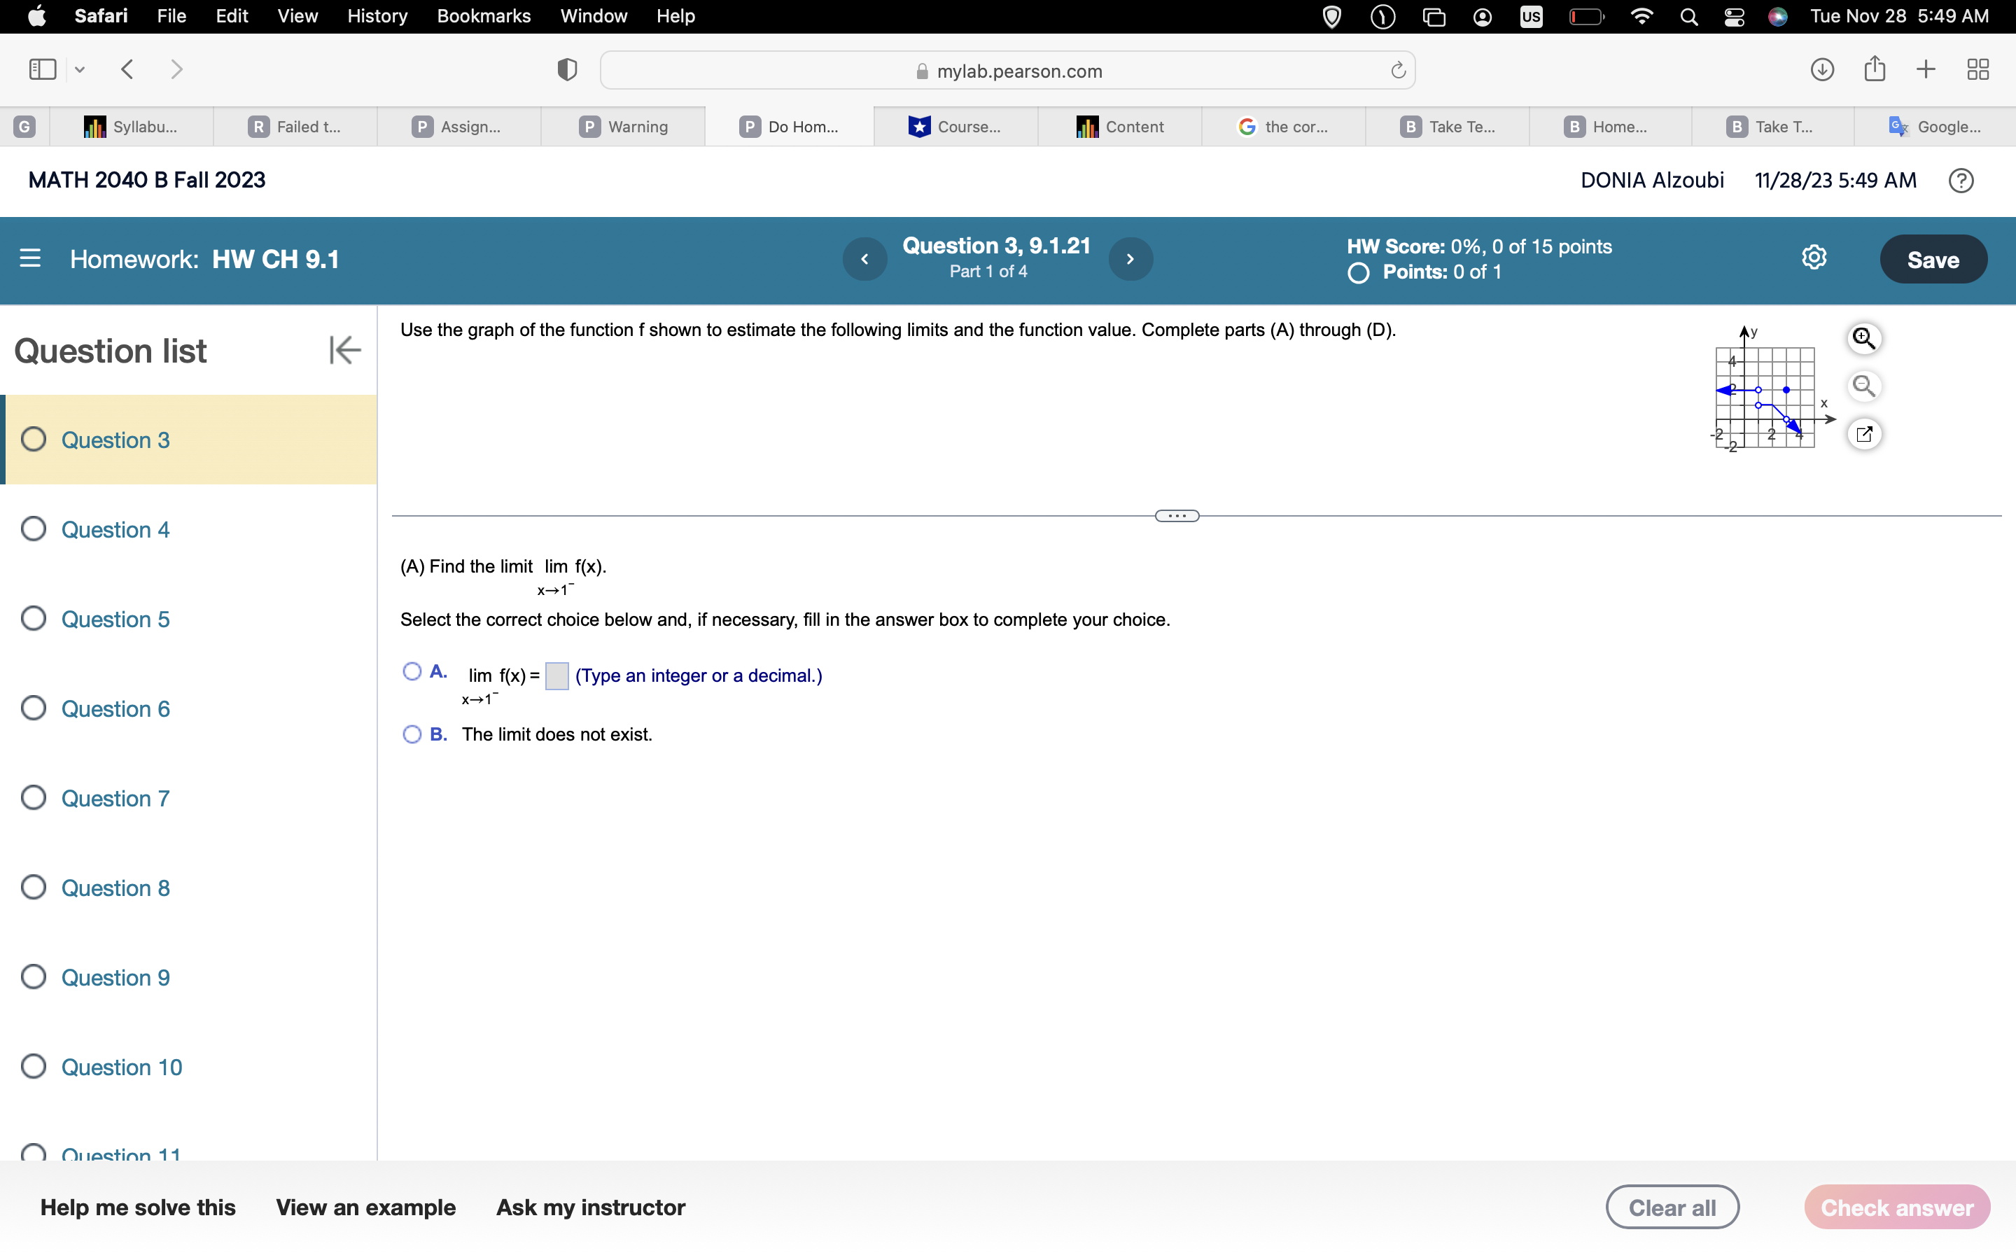
Task: Click the Help me solve this link
Action: tap(137, 1207)
